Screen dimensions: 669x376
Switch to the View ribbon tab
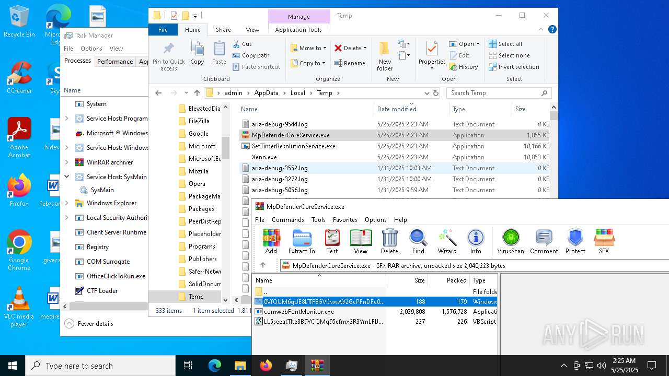(252, 30)
